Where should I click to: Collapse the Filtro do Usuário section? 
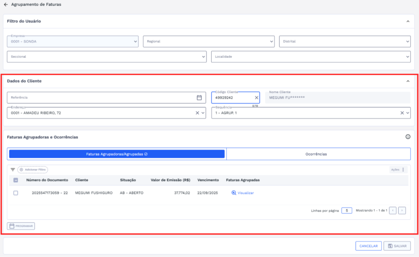click(408, 21)
